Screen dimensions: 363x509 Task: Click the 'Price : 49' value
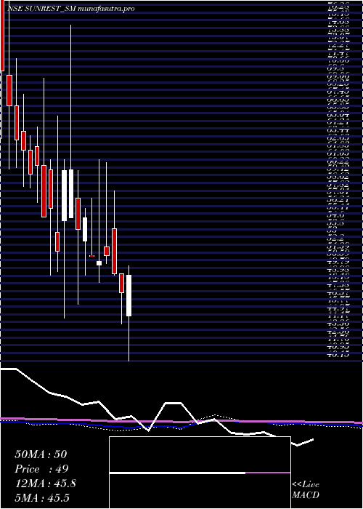[42, 469]
